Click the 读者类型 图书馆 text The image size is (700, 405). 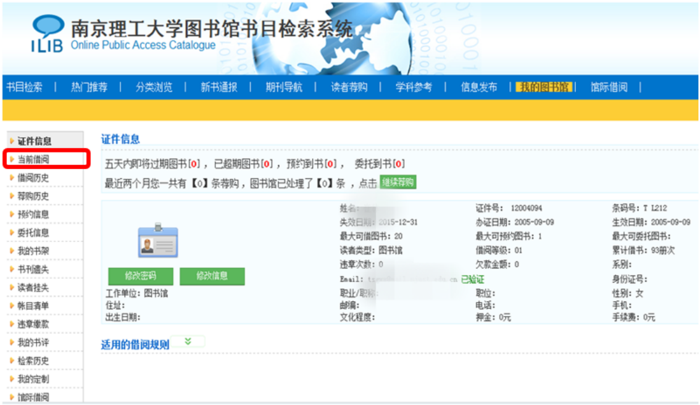(x=371, y=250)
